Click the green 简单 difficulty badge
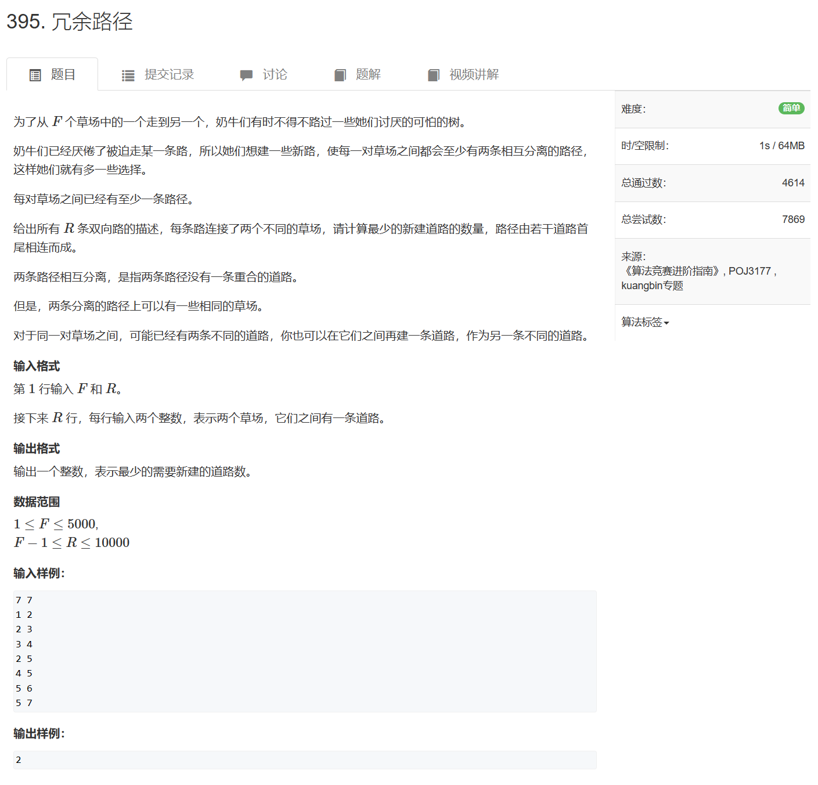This screenshot has height=785, width=818. click(x=791, y=108)
